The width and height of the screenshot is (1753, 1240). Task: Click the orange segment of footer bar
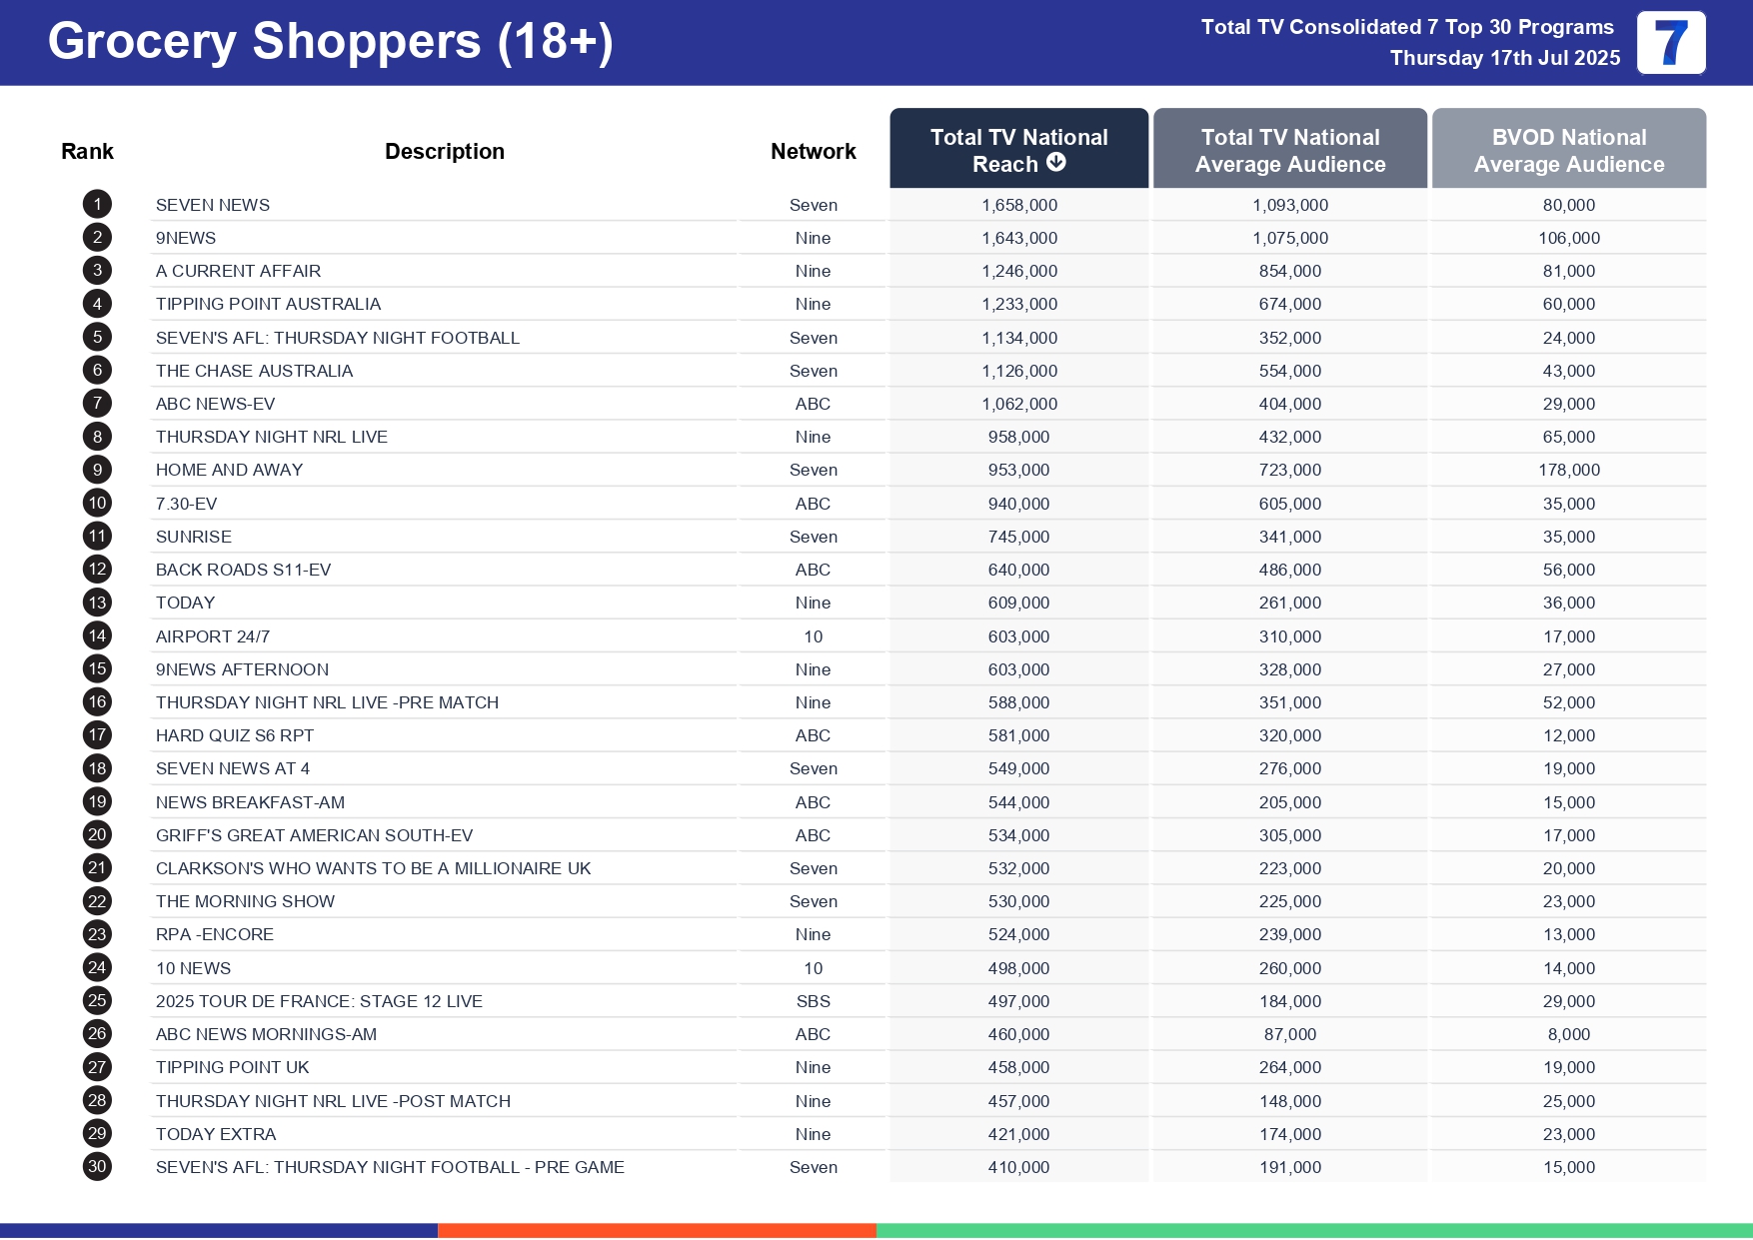[x=657, y=1230]
